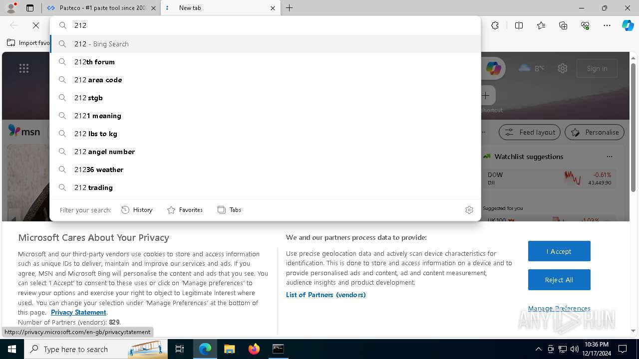Viewport: 639px width, 359px height.
Task: Open the DOW stock entry
Action: click(x=549, y=179)
